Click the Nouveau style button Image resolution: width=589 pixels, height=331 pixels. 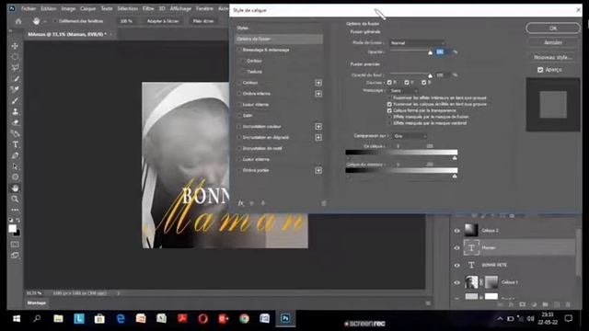tap(553, 57)
